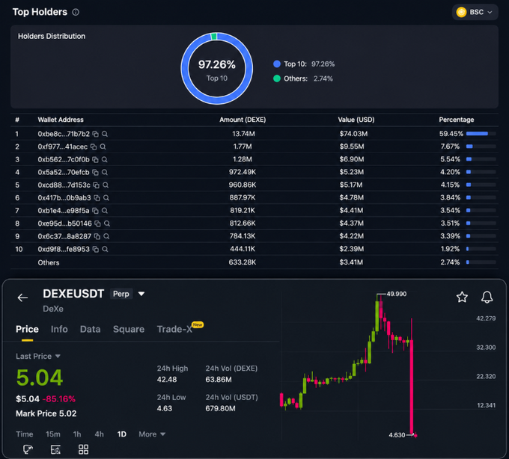Open the Trade-X tab
509x459 pixels.
pyautogui.click(x=174, y=329)
